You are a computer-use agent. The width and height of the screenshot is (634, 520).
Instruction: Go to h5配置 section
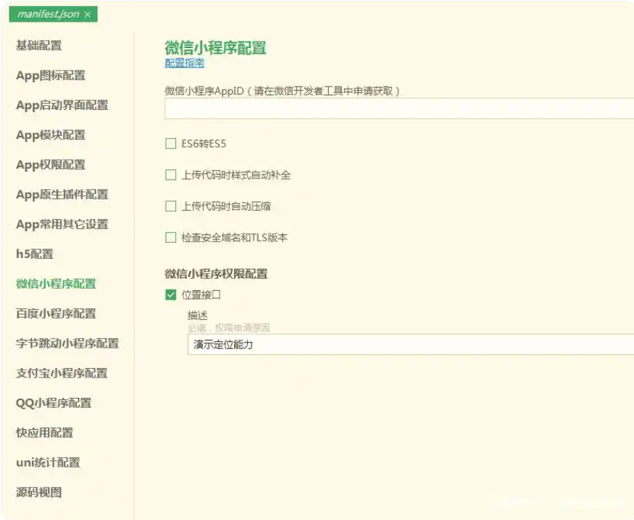[x=35, y=254]
